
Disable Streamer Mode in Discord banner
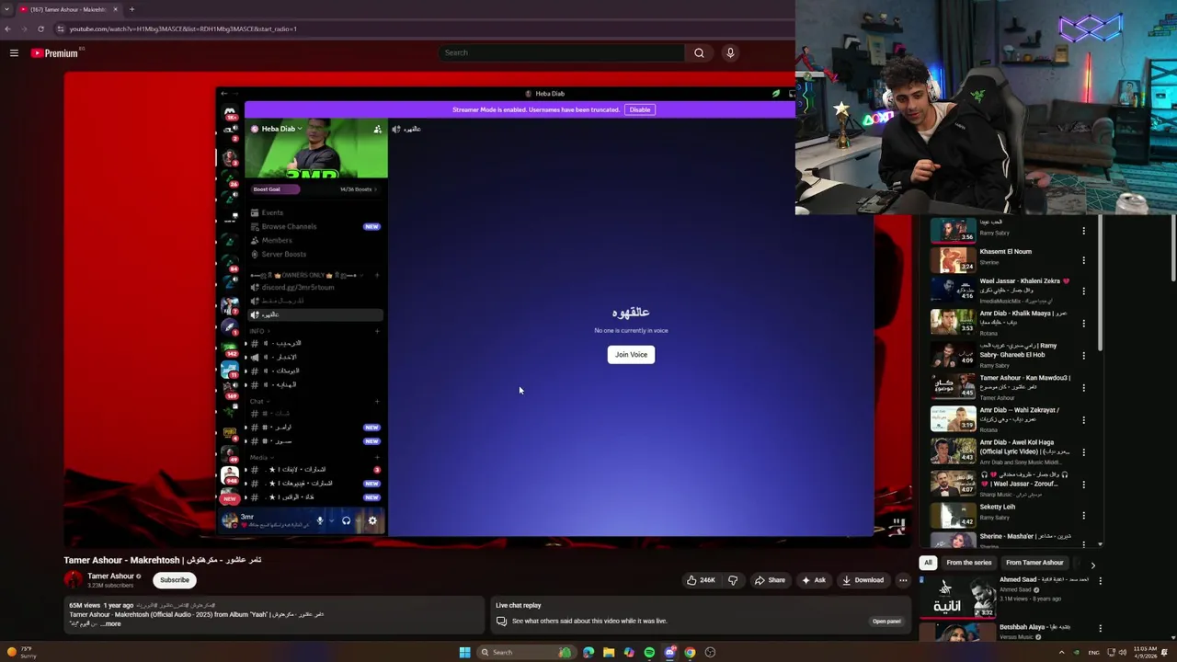tap(639, 109)
